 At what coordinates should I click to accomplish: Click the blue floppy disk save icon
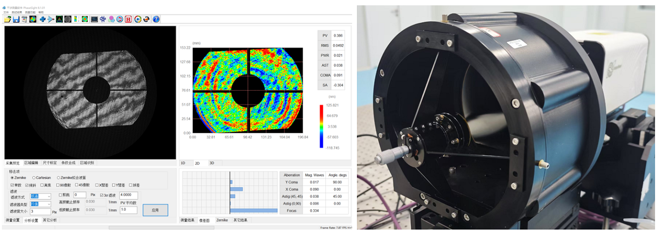tap(16, 19)
